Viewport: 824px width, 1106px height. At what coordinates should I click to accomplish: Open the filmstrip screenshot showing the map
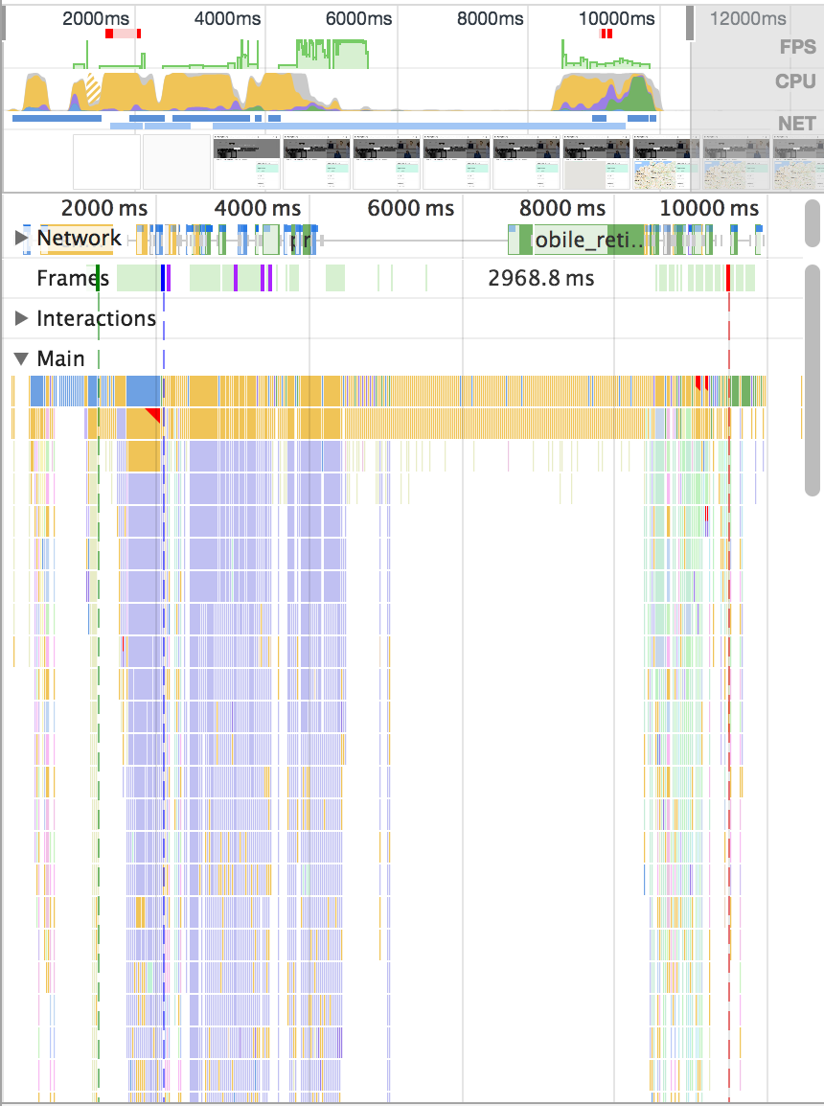pyautogui.click(x=666, y=162)
